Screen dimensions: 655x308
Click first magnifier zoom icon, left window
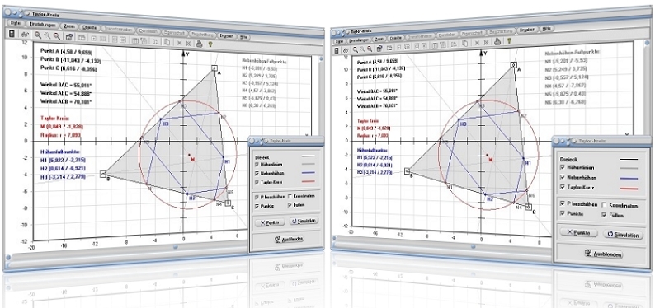(38, 36)
